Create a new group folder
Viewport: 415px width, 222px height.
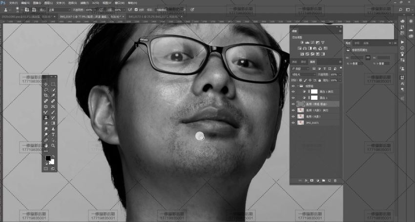(323, 181)
